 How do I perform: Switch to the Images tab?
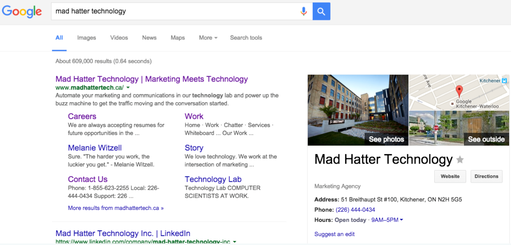pyautogui.click(x=86, y=38)
